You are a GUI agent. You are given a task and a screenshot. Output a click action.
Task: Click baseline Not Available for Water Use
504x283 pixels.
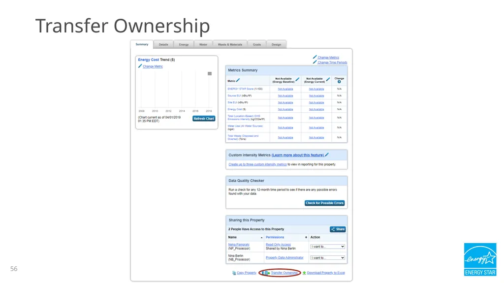pyautogui.click(x=285, y=127)
